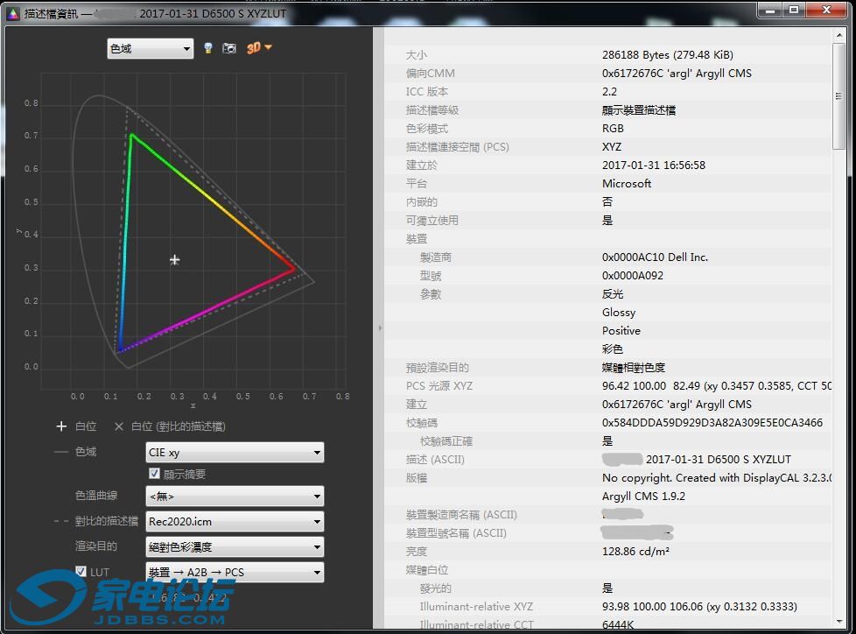856x634 pixels.
Task: Click the white point cross marker on plot
Action: tap(175, 259)
